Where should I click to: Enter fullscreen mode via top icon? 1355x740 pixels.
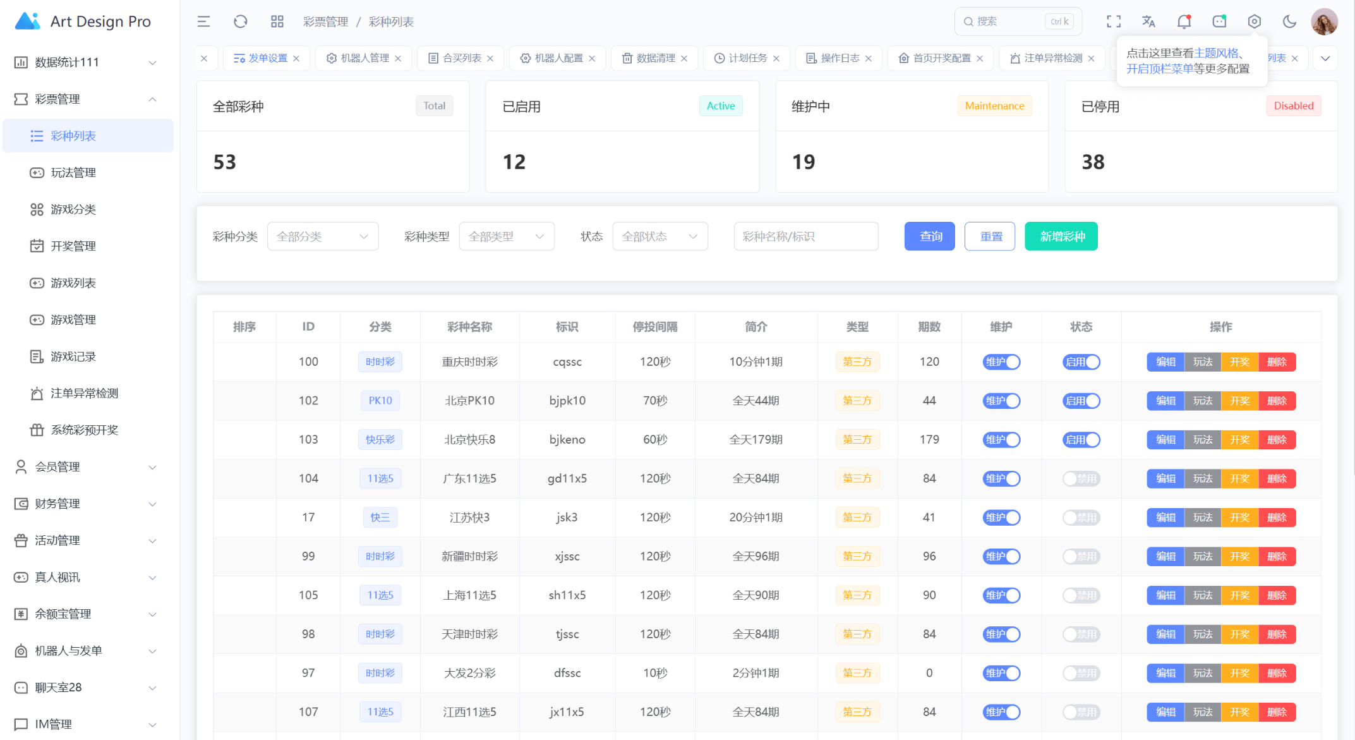click(x=1114, y=21)
